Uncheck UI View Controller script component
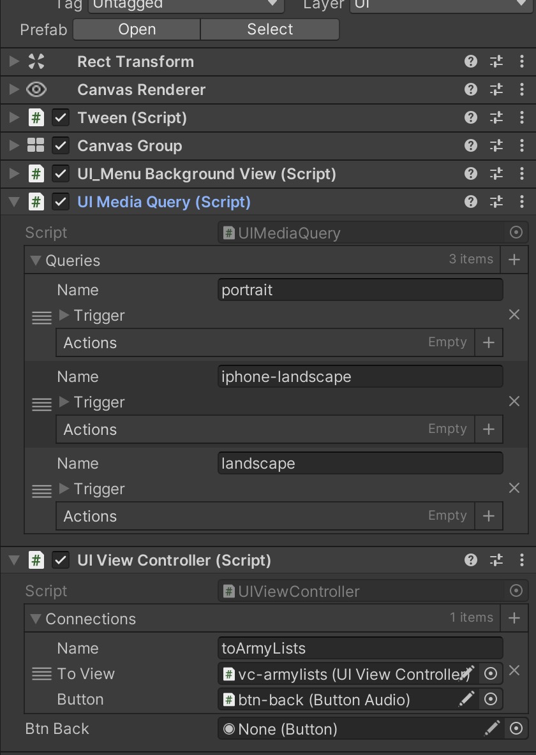Screen dimensions: 536x755 click(x=61, y=561)
